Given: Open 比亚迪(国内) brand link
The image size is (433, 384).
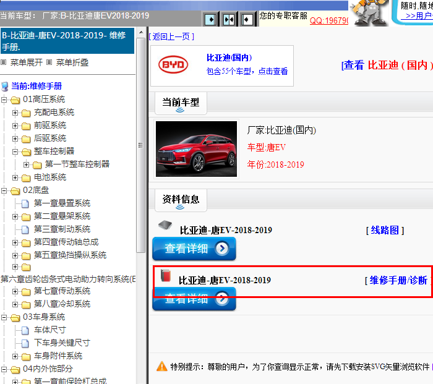Looking at the screenshot, I should [229, 58].
